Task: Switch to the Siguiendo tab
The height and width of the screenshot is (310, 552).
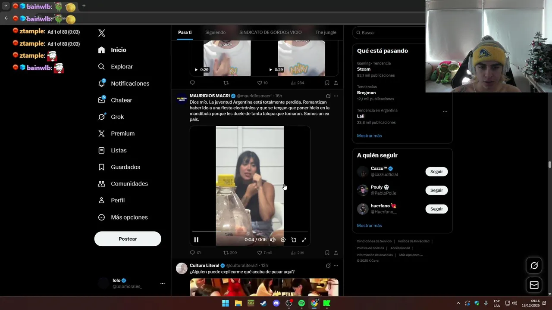Action: click(215, 33)
